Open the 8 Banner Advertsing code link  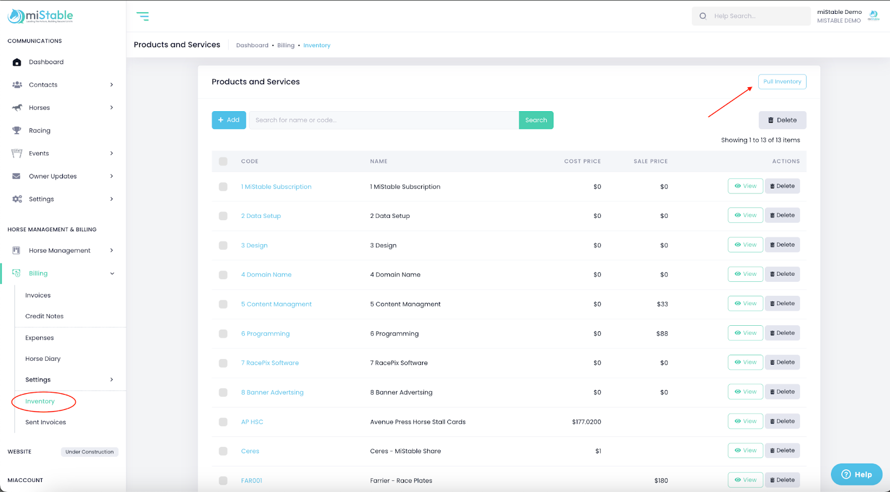272,392
